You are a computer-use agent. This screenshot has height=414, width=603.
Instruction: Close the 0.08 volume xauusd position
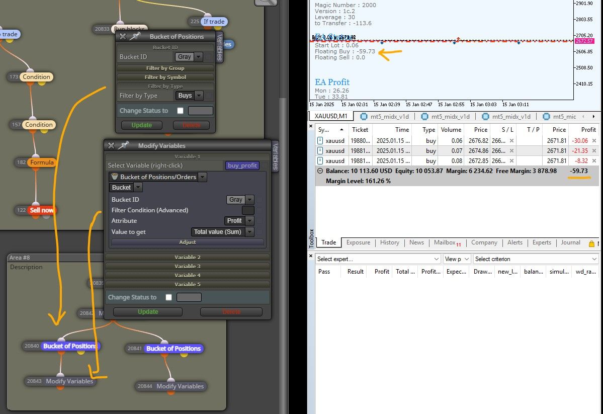coord(594,161)
